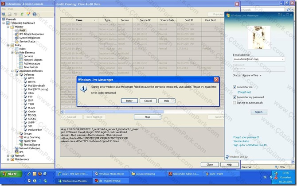Select Spam Filter tree item

30,141
